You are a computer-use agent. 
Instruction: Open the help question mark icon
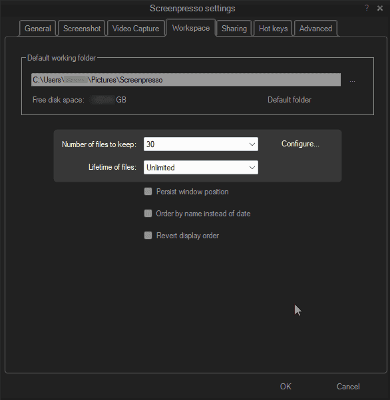click(x=367, y=8)
